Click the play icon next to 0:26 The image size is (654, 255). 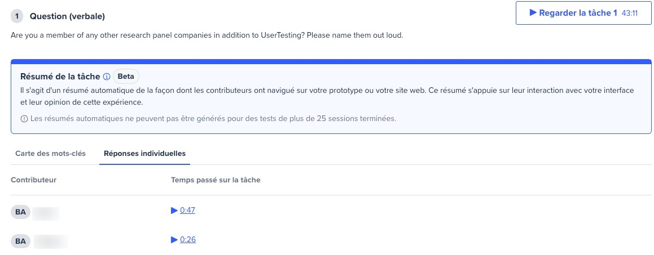[x=174, y=240]
